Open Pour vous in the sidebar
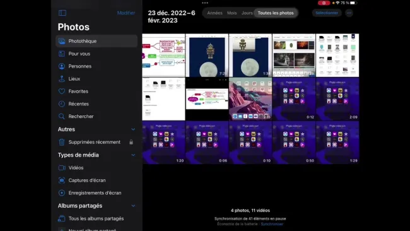Viewport: 410px width, 231px height. [97, 54]
